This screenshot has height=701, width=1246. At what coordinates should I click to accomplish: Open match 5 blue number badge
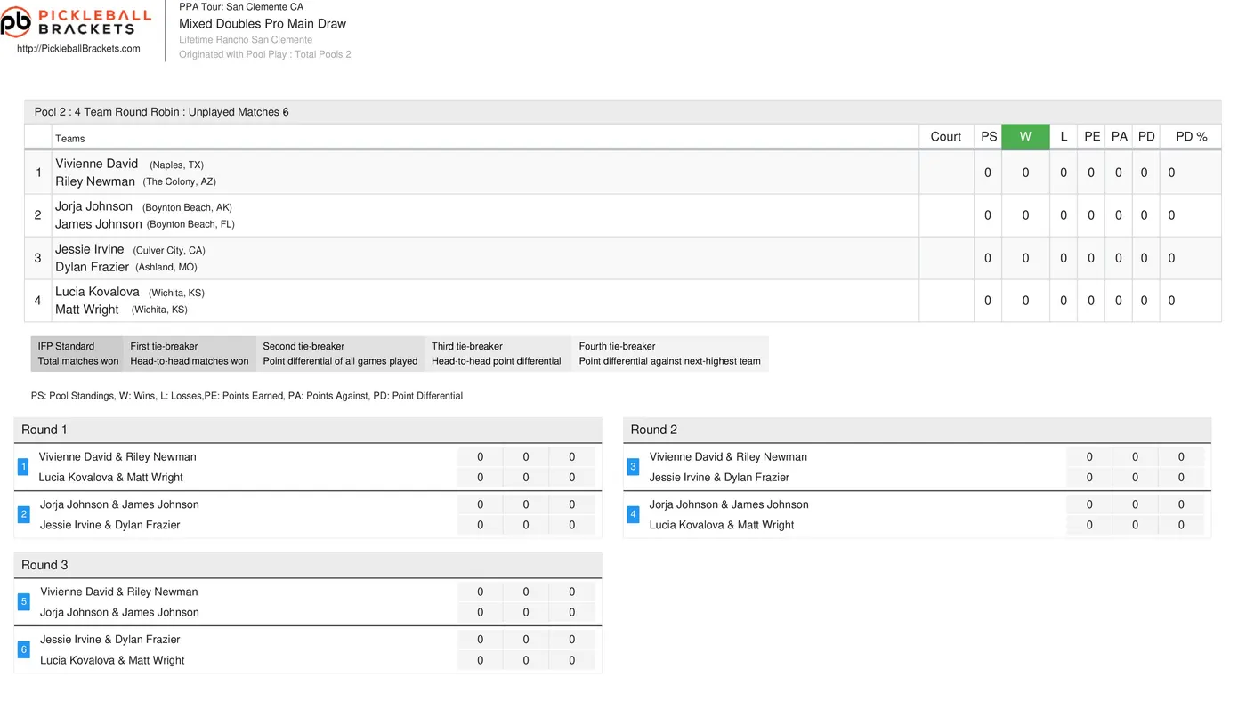[23, 602]
